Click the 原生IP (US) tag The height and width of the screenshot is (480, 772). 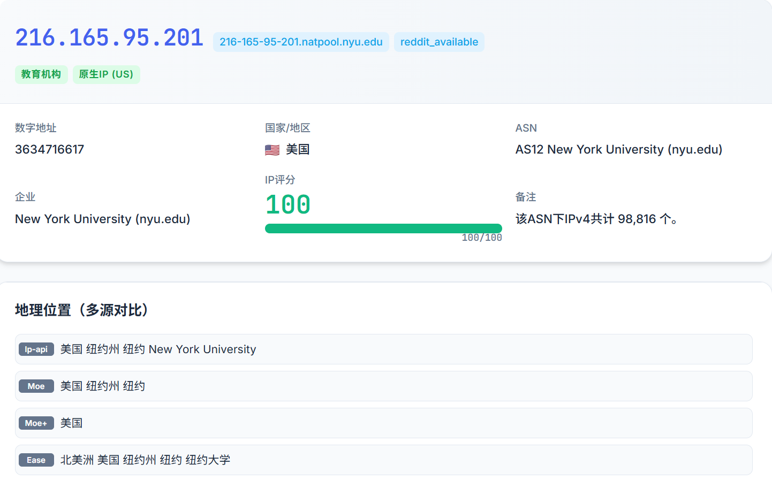pos(106,74)
